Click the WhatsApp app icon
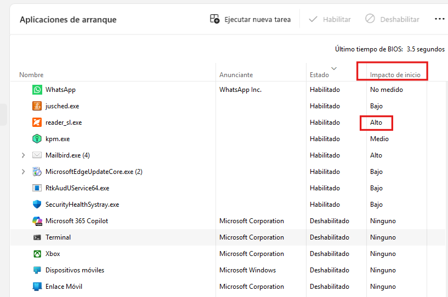The image size is (448, 297). [x=37, y=90]
